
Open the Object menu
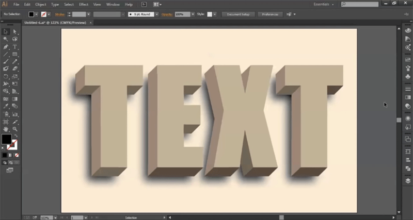click(x=41, y=5)
